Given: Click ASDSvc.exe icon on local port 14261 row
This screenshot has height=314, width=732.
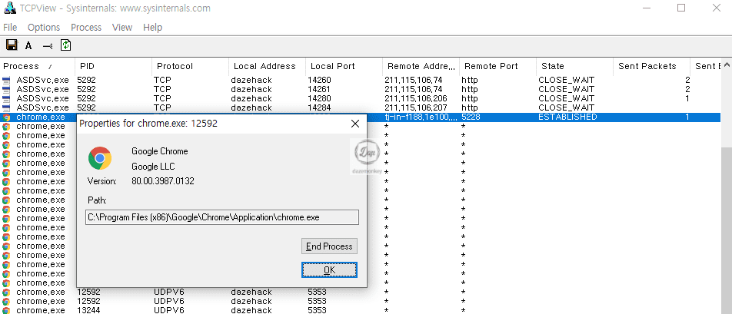Looking at the screenshot, I should click(6, 89).
